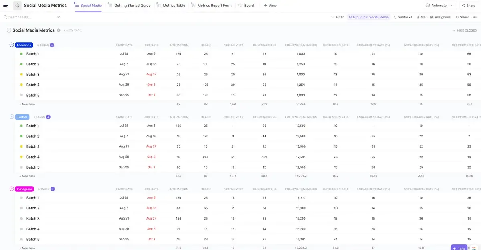The width and height of the screenshot is (481, 250).
Task: Collapse the Twitter group
Action: (12, 117)
